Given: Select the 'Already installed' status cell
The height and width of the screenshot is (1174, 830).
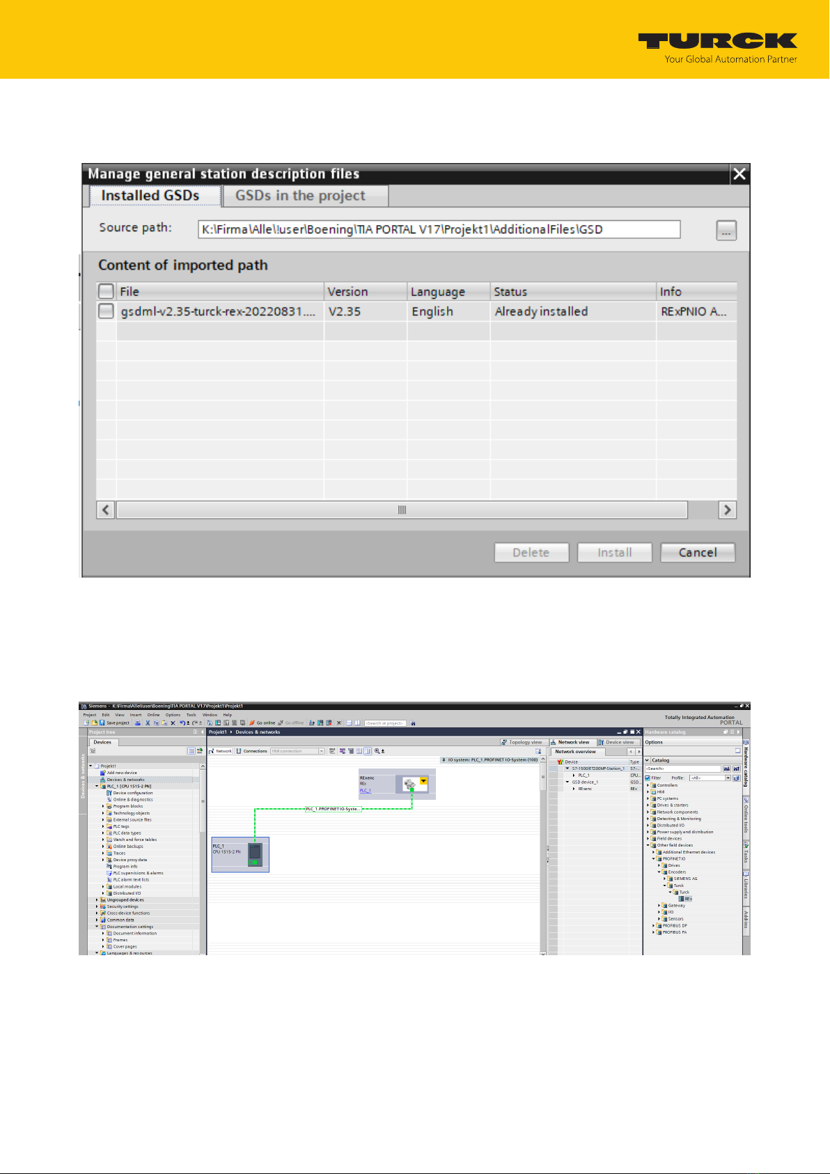Looking at the screenshot, I should point(573,311).
